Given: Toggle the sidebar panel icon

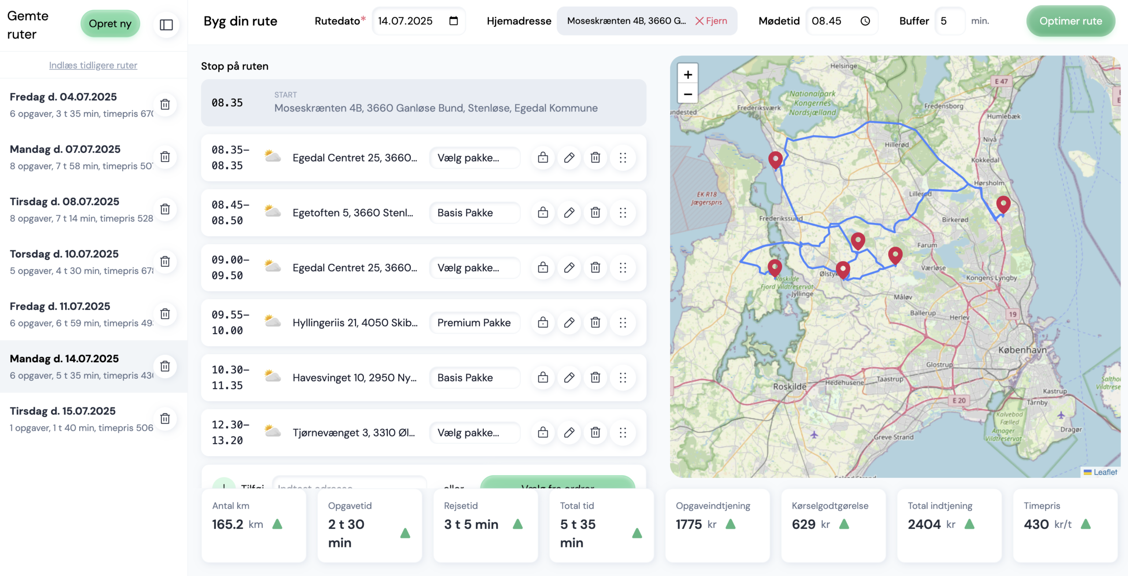Looking at the screenshot, I should point(166,25).
